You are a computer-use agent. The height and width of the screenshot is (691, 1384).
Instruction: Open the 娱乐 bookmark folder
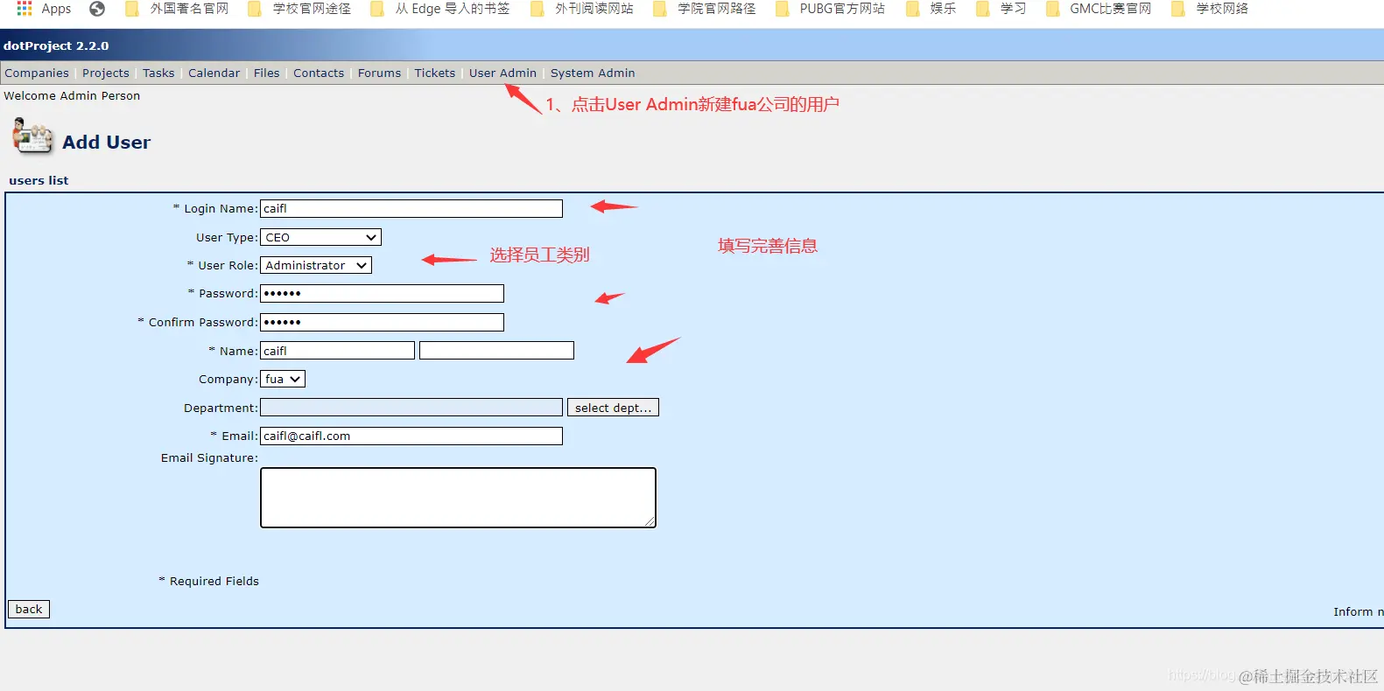(931, 9)
